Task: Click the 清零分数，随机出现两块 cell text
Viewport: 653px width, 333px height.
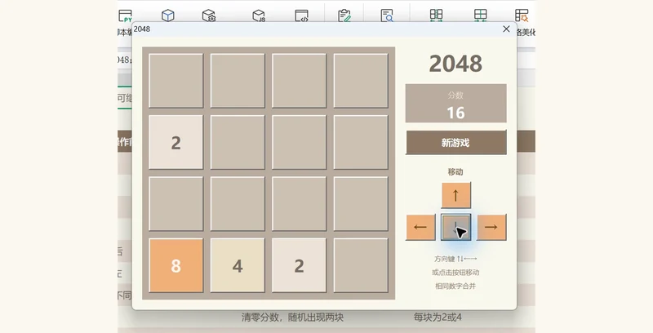Action: (x=292, y=317)
